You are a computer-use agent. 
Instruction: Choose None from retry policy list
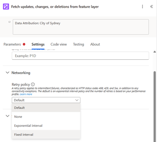pyautogui.click(x=46, y=117)
